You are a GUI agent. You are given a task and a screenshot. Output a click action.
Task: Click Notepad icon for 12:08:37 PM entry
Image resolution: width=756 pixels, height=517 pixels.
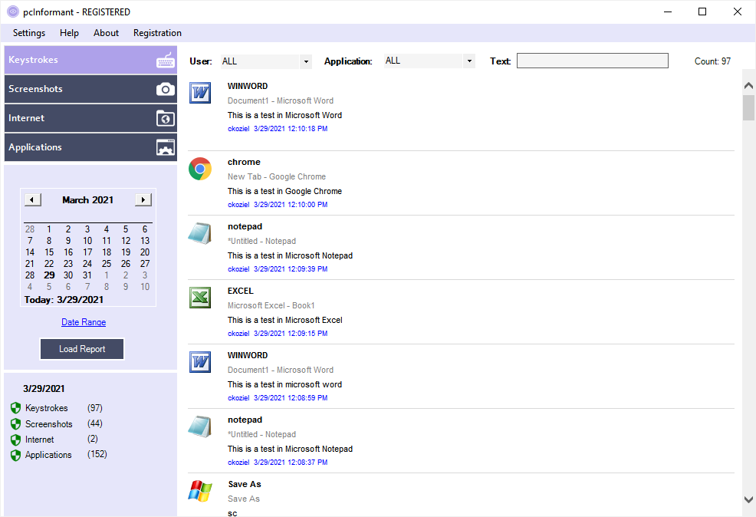[x=200, y=426]
